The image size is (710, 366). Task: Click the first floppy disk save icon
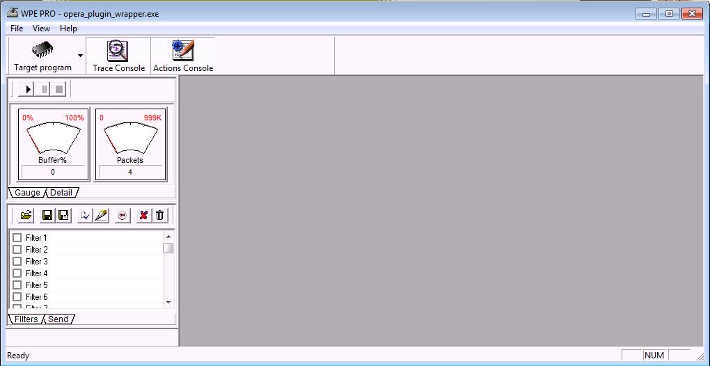47,216
